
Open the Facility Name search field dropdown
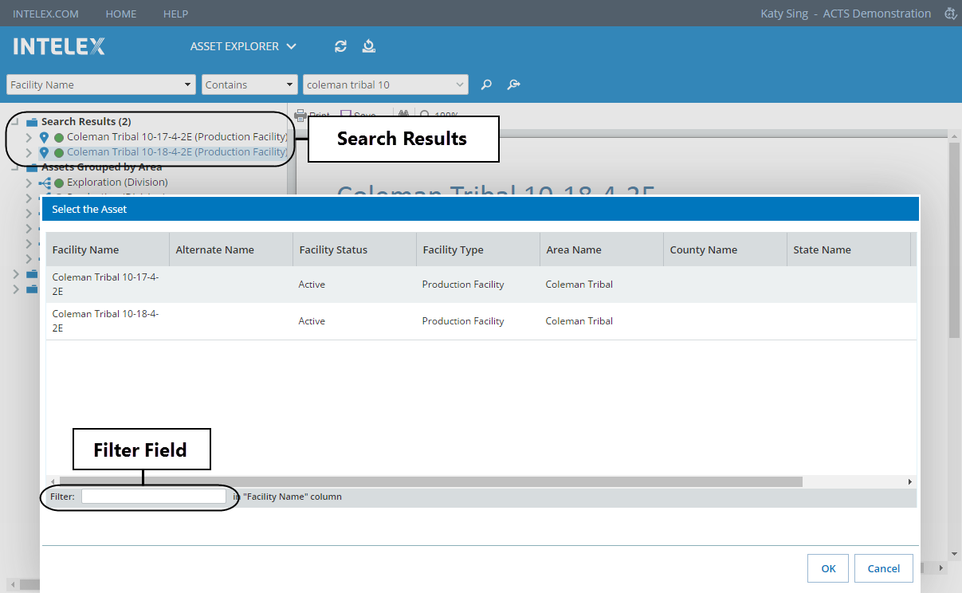[x=188, y=84]
